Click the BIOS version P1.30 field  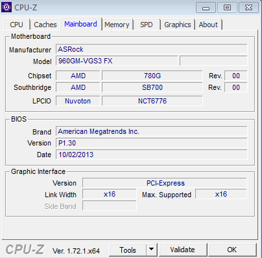click(x=152, y=143)
